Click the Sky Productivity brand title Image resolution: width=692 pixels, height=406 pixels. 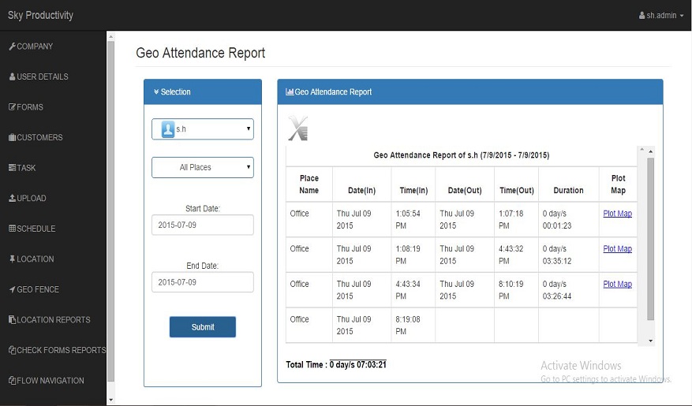(x=40, y=15)
